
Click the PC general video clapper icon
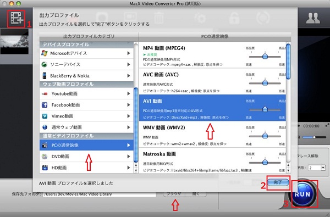45,145
